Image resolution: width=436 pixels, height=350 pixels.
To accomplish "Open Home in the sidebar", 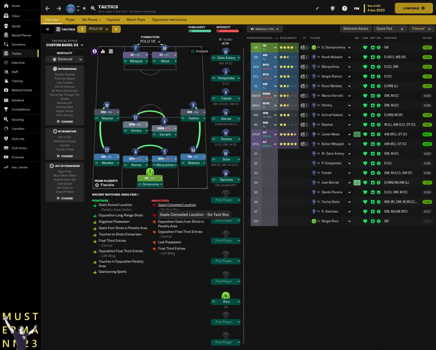I will click(16, 6).
